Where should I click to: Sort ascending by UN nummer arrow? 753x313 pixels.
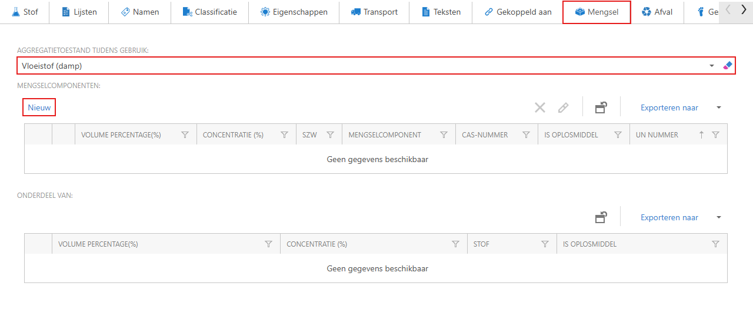click(x=701, y=135)
